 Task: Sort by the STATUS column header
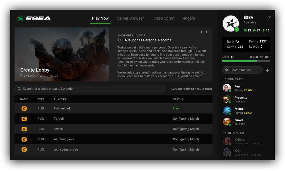point(178,99)
